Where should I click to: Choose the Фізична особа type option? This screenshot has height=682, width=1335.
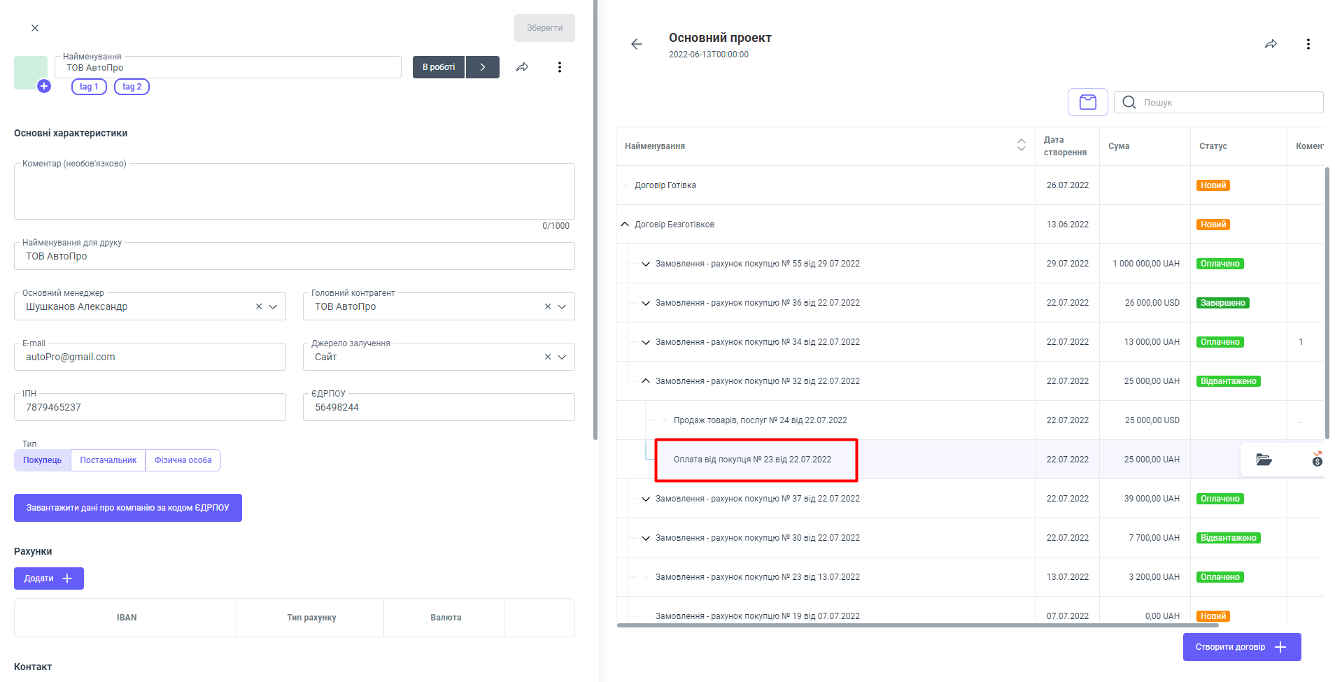pyautogui.click(x=183, y=460)
